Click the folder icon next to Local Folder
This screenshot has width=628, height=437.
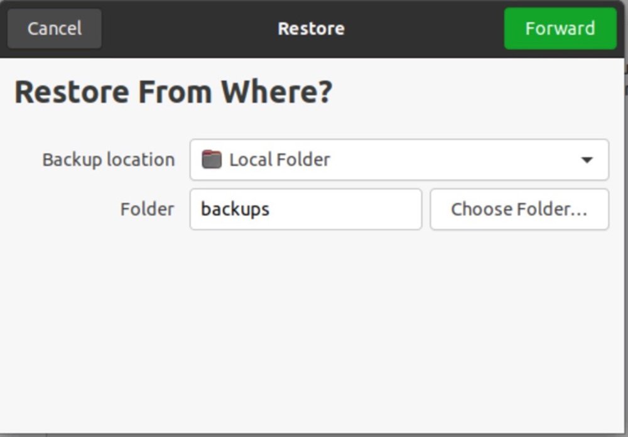pos(212,159)
